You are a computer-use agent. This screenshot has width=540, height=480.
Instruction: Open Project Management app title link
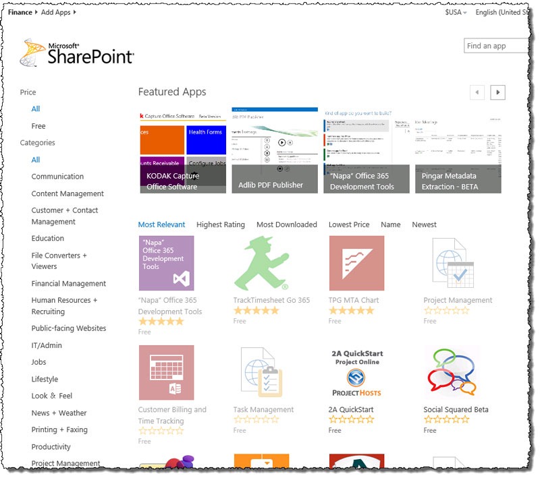(x=458, y=300)
